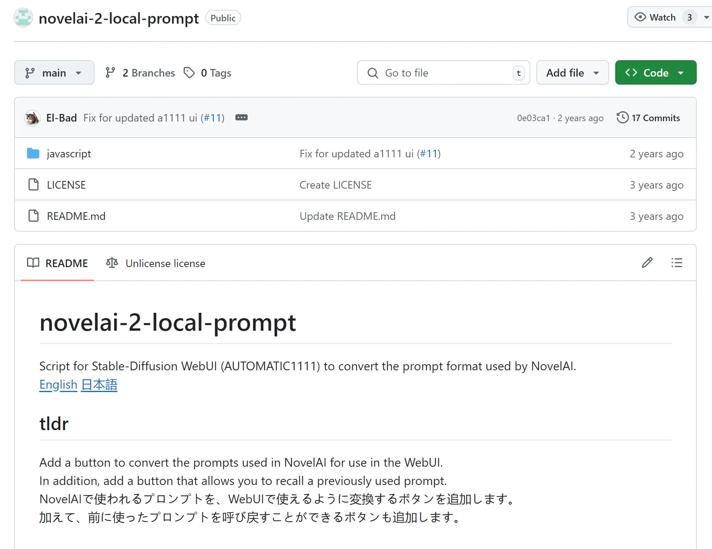Expand commit message details ellipsis button
Viewport: 712px width, 549px height.
(x=242, y=118)
